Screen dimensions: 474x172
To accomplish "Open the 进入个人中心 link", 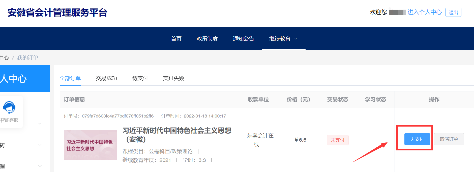I will [x=425, y=12].
